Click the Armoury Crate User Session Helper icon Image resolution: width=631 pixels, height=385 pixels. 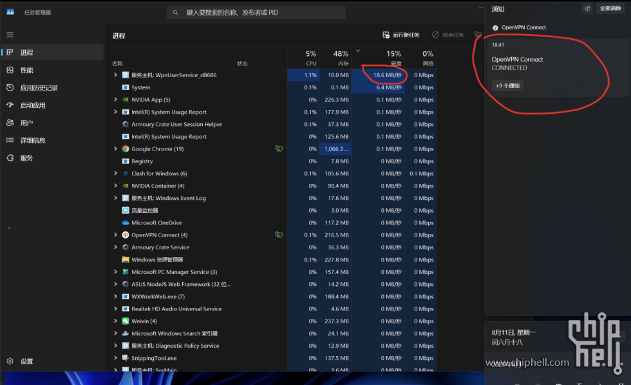tap(126, 124)
